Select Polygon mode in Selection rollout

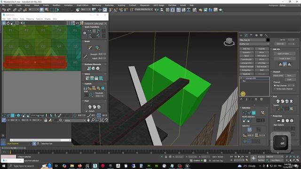pyautogui.click(x=253, y=113)
